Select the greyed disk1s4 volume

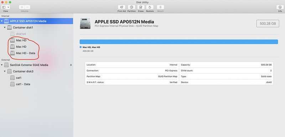[x=37, y=34]
